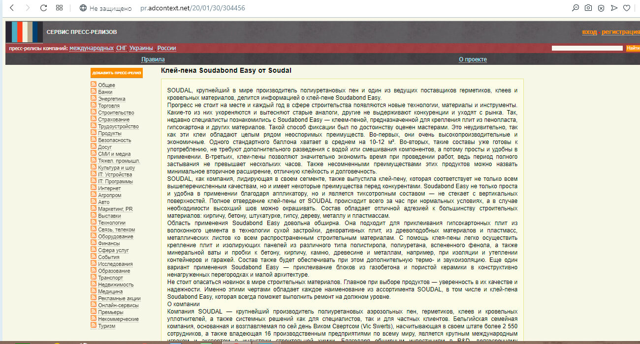The width and height of the screenshot is (640, 344).
Task: Open the Безопасность category
Action: pyautogui.click(x=115, y=140)
